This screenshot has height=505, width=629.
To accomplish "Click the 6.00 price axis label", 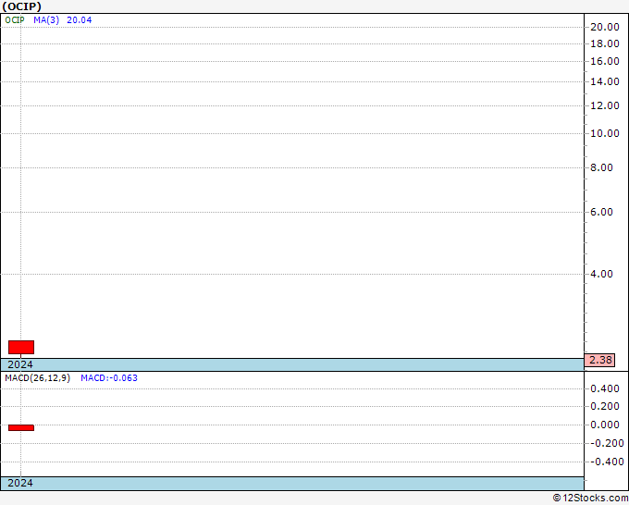I will (602, 212).
